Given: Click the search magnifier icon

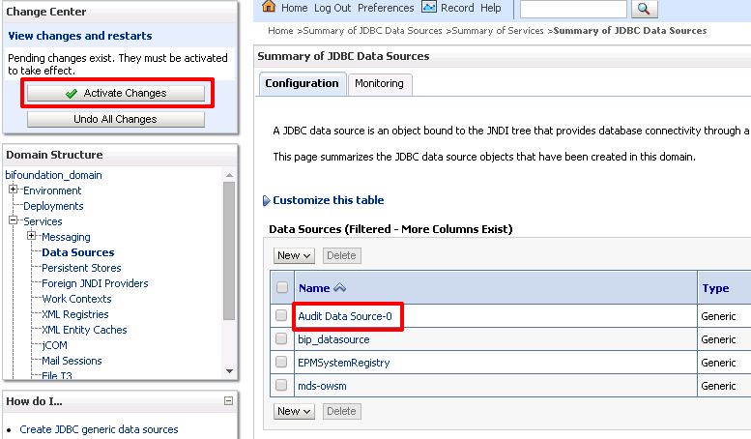Looking at the screenshot, I should coord(645,9).
